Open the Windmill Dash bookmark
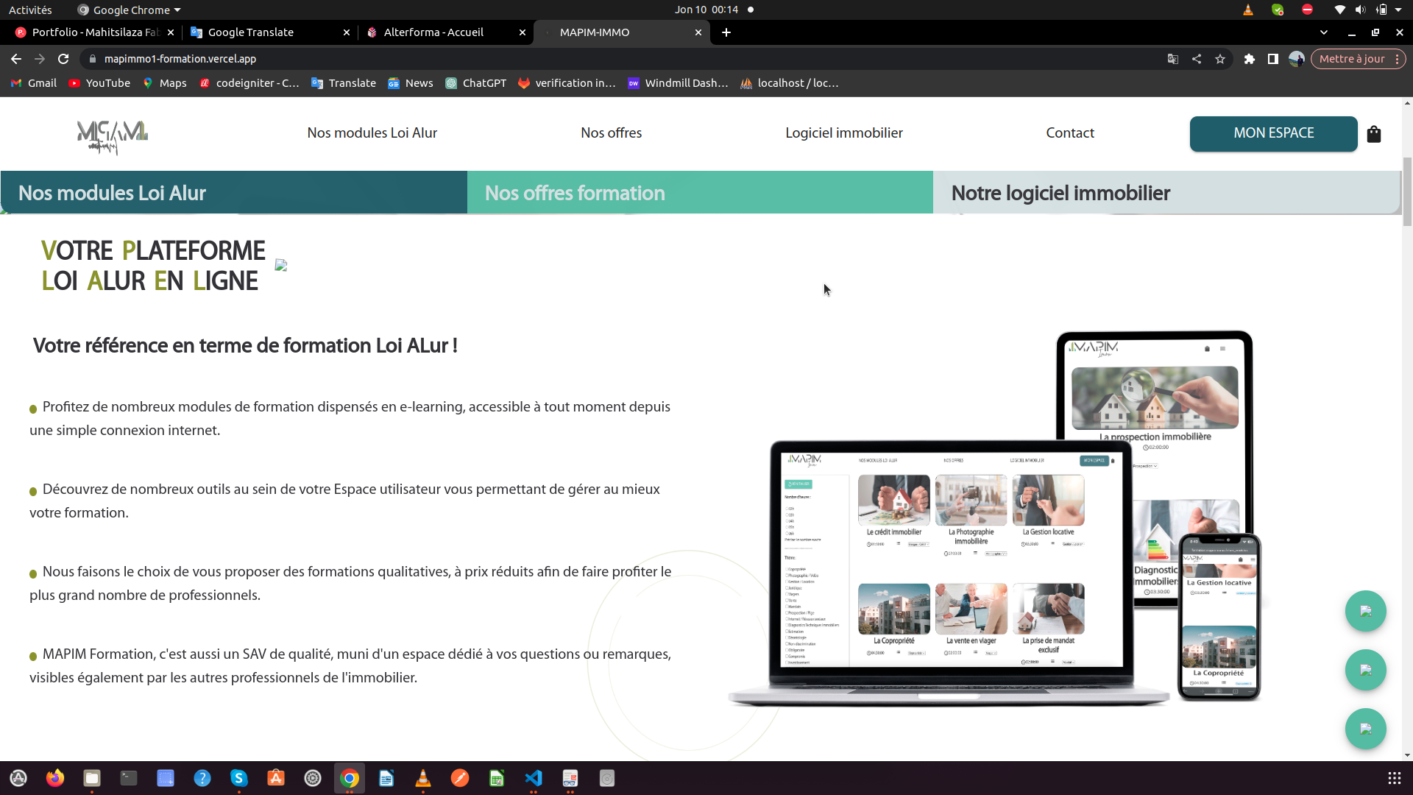Viewport: 1413px width, 795px height. coord(678,83)
